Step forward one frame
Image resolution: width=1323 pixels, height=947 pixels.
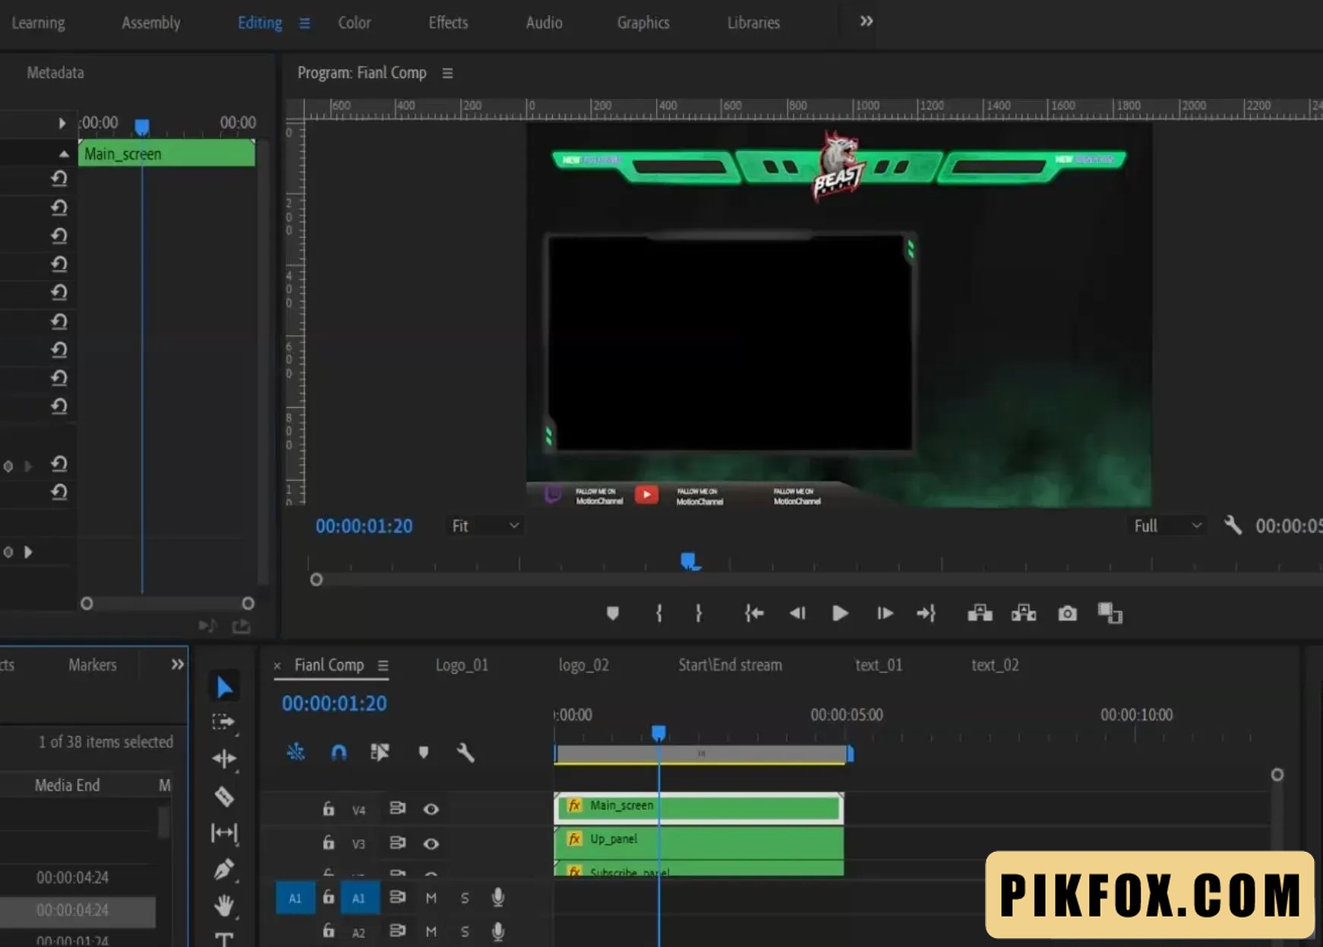point(885,613)
